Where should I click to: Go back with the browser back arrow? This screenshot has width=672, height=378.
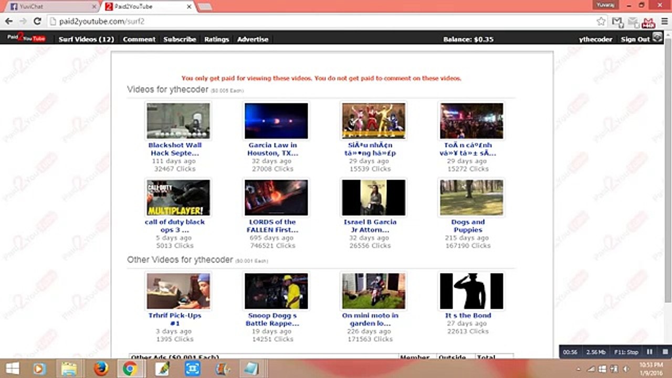9,22
